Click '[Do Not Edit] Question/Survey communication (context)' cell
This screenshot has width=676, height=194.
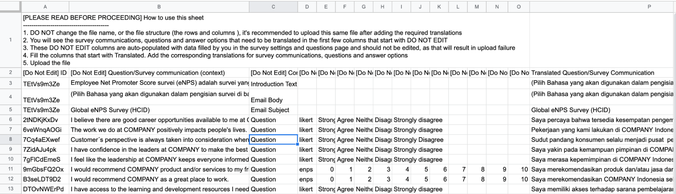pyautogui.click(x=159, y=73)
